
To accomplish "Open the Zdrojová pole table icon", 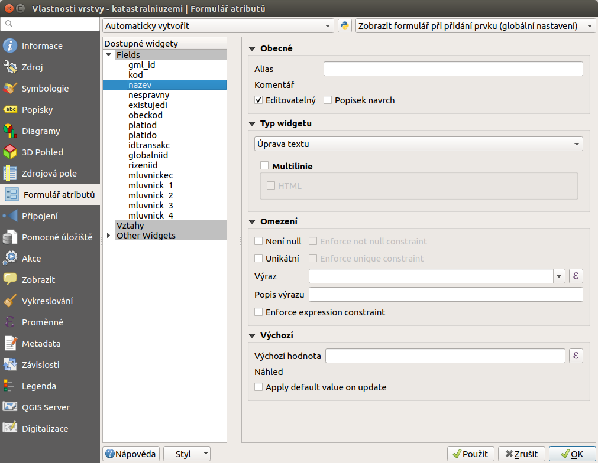I will 10,173.
